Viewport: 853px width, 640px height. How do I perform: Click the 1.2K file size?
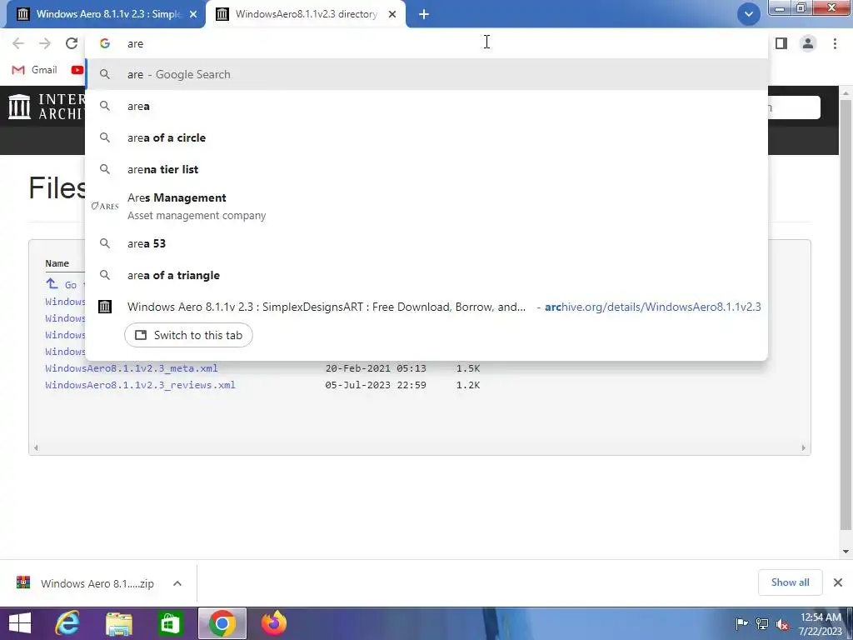(468, 385)
